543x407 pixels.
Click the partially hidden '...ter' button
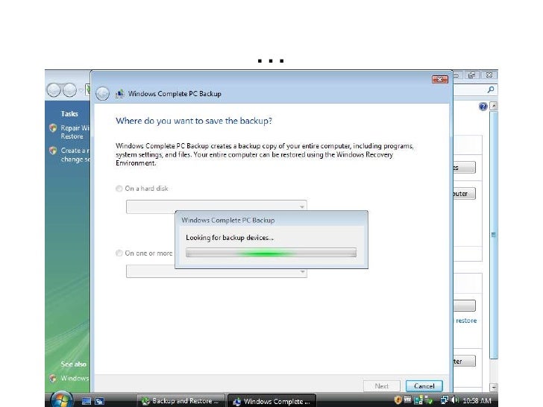click(x=465, y=361)
